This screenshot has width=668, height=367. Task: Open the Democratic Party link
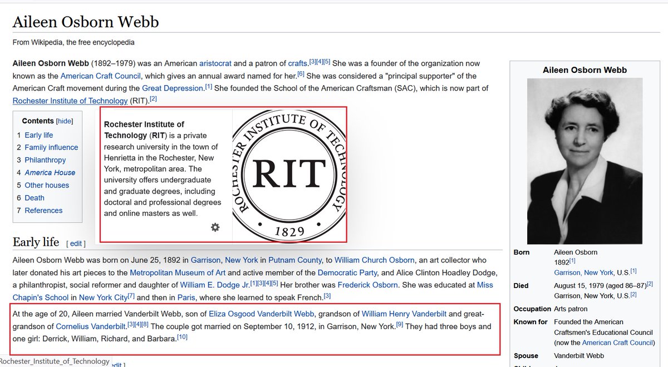click(347, 273)
